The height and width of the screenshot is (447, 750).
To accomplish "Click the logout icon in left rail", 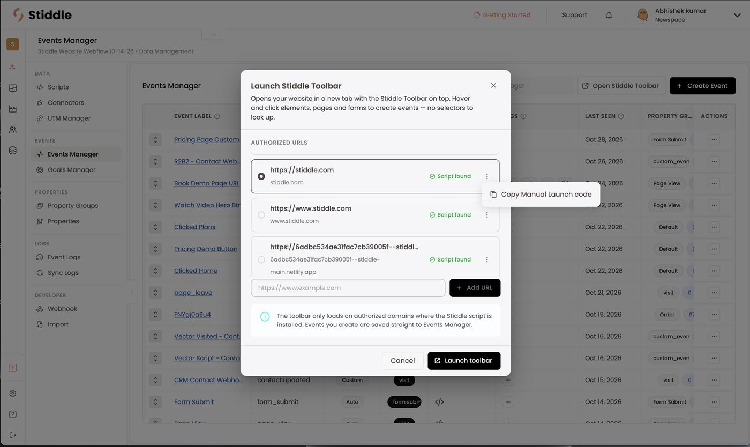I will pyautogui.click(x=13, y=435).
